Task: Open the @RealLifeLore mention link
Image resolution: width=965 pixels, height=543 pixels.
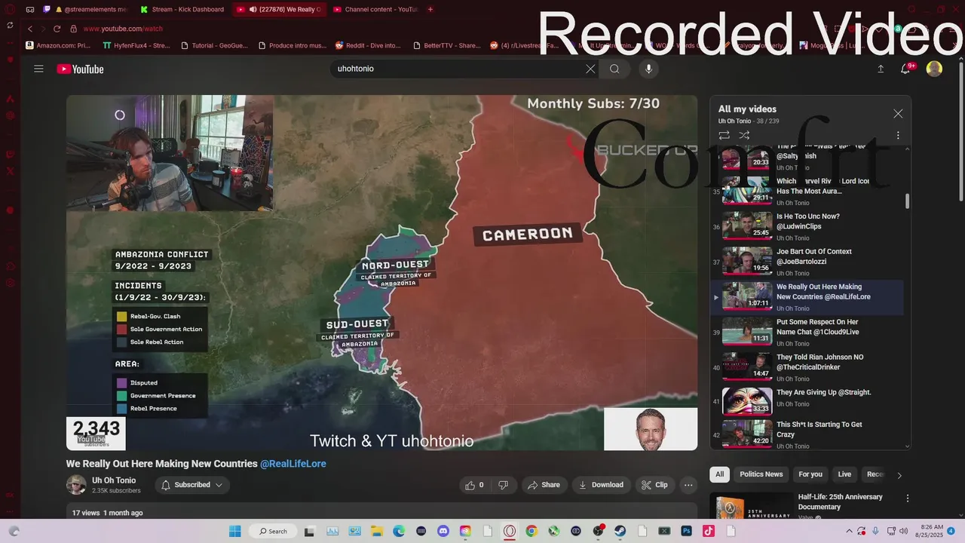Action: tap(293, 464)
